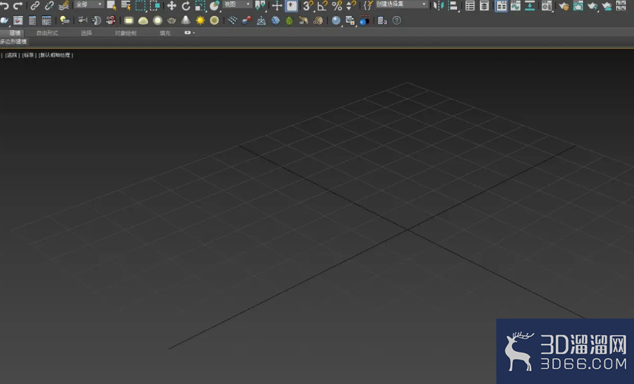The width and height of the screenshot is (634, 384).
Task: Click the green grass tuft icon
Action: point(290,20)
